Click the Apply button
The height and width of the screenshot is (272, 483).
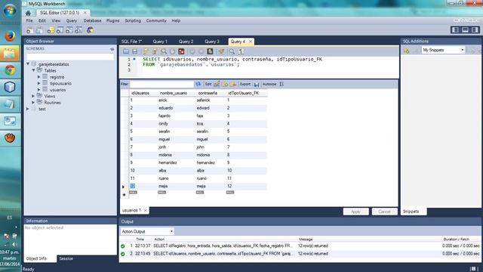point(355,212)
